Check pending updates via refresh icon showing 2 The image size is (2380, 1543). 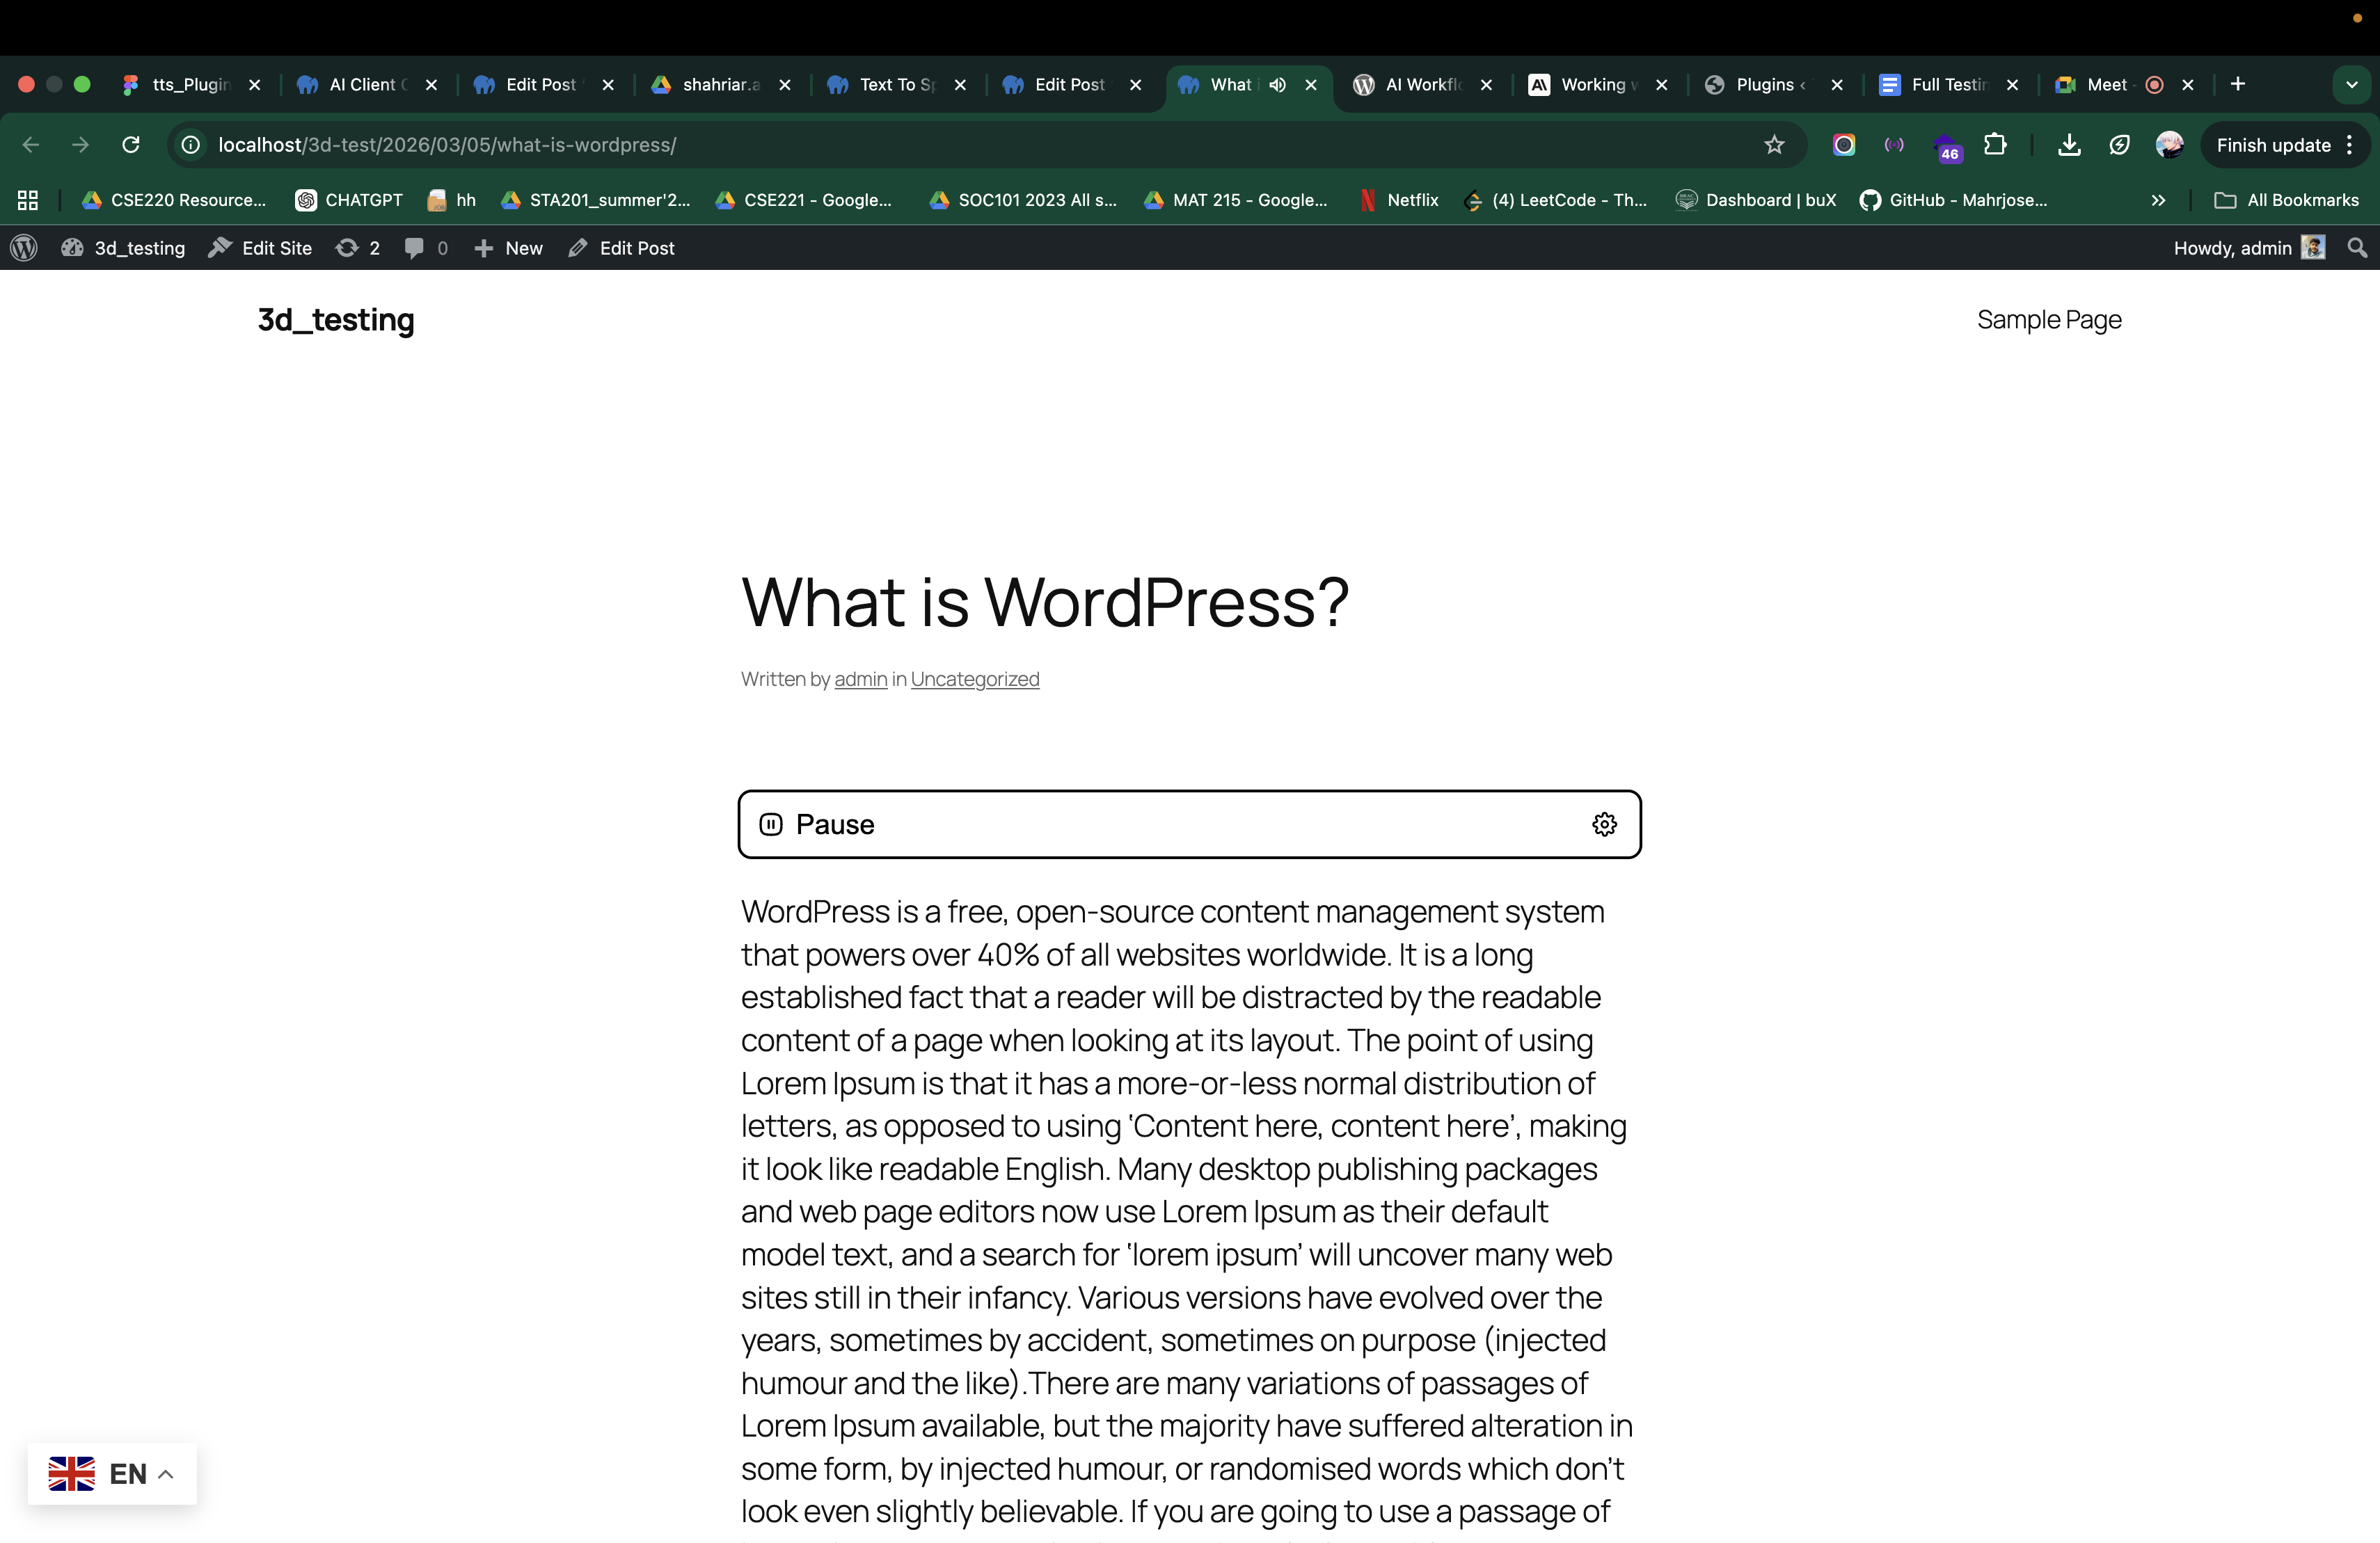347,247
